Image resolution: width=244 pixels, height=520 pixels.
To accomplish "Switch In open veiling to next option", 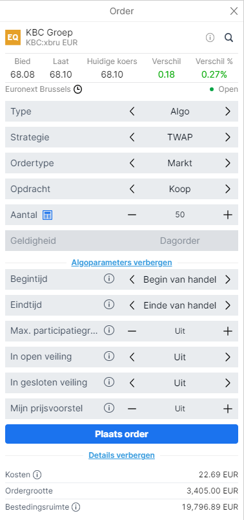I will [x=228, y=357].
